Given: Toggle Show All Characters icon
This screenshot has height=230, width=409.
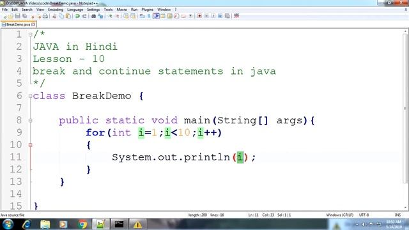Looking at the screenshot, I should tap(149, 16).
